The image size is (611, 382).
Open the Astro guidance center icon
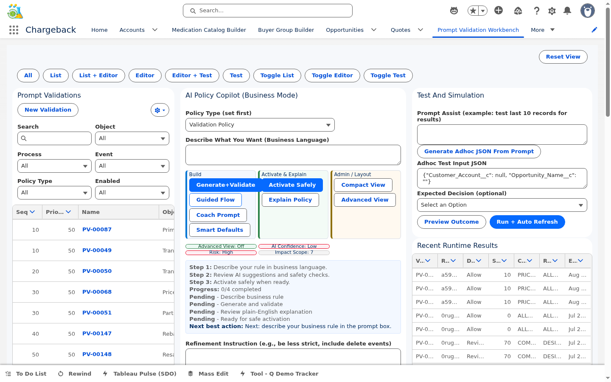pos(454,11)
